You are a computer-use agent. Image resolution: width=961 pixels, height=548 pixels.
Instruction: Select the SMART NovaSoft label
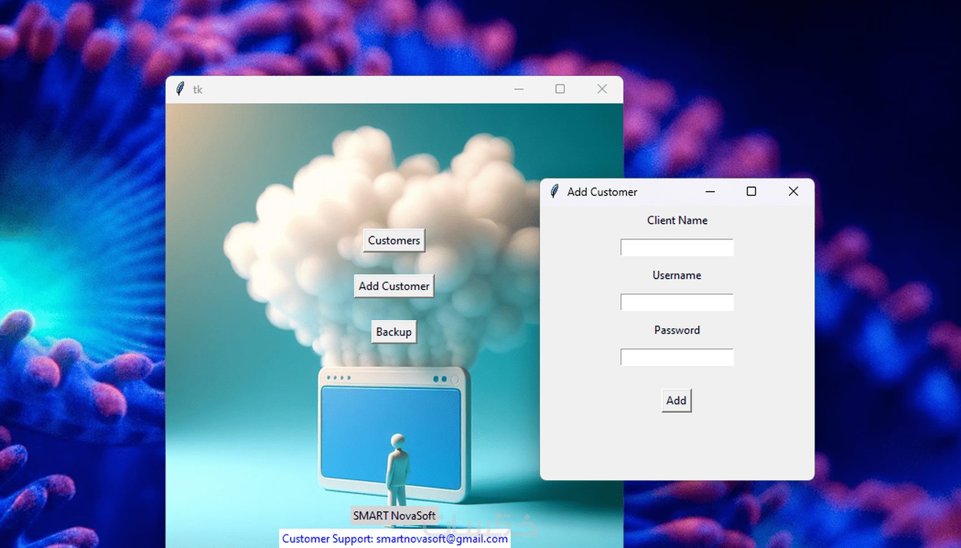(x=394, y=516)
